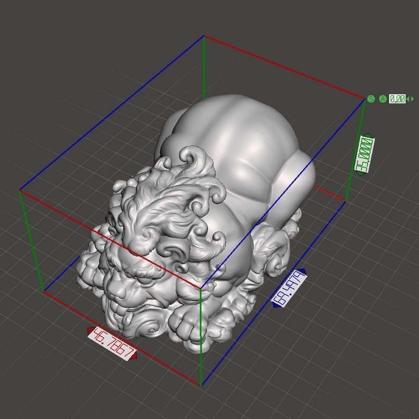Viewport: 419px width, 419px height.
Task: Click the green circular S button
Action: pyautogui.click(x=371, y=99)
